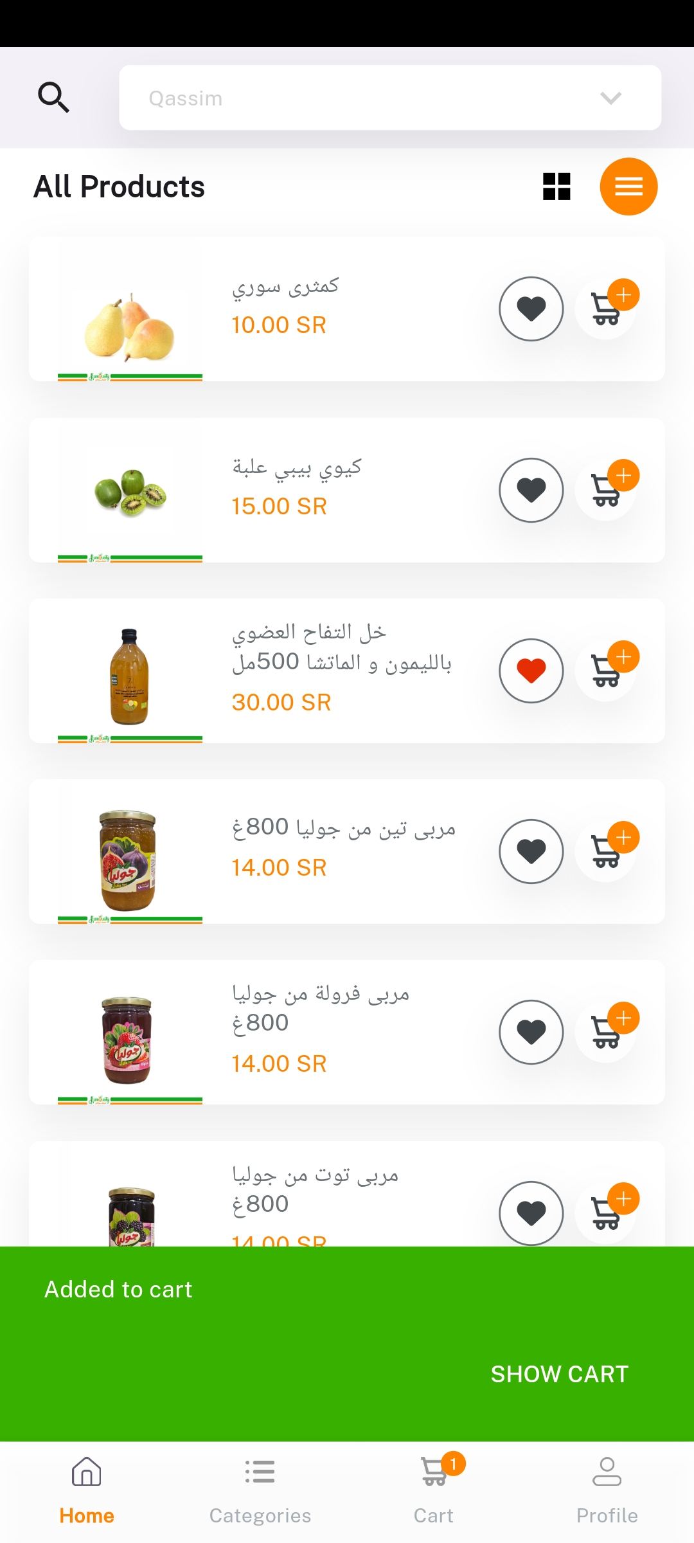Add Julia fig jam to cart

607,851
